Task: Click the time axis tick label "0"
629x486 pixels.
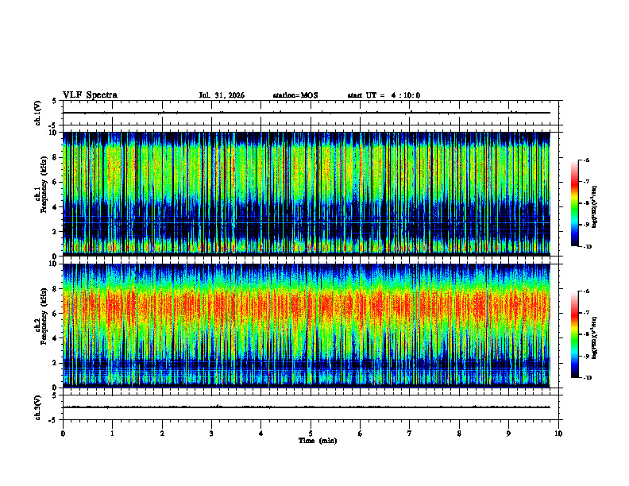Action: coord(63,434)
